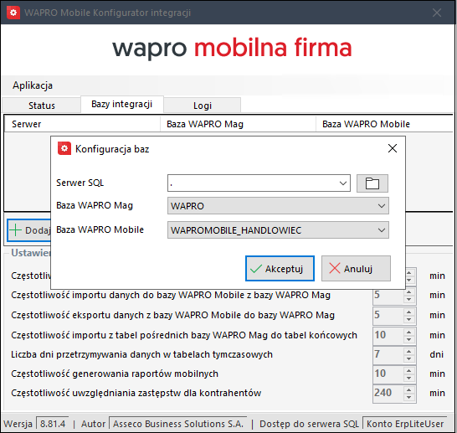The height and width of the screenshot is (433, 457).
Task: Confirm with the Akceptuj button
Action: [x=280, y=269]
